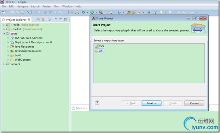Viewport: 220px width, 133px height.
Task: Select Deployment Descriptor: scott item
Action: click(33, 42)
